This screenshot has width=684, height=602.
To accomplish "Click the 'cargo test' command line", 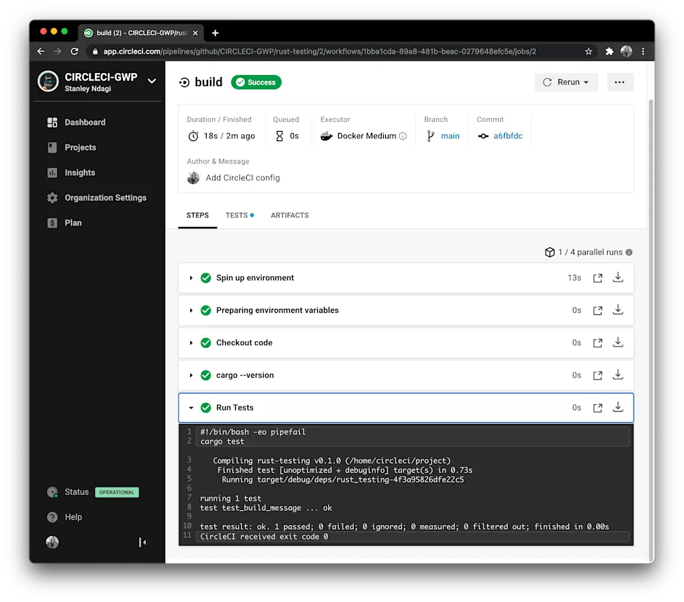I will pyautogui.click(x=222, y=442).
